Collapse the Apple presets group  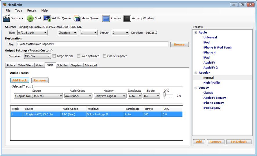[196, 32]
